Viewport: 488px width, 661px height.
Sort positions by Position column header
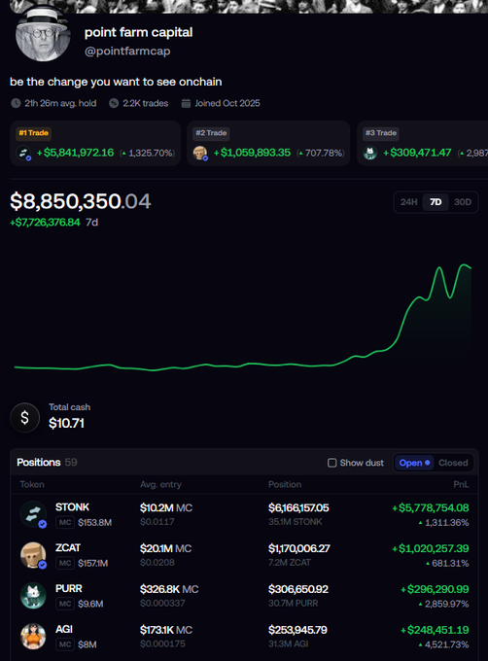[x=285, y=484]
